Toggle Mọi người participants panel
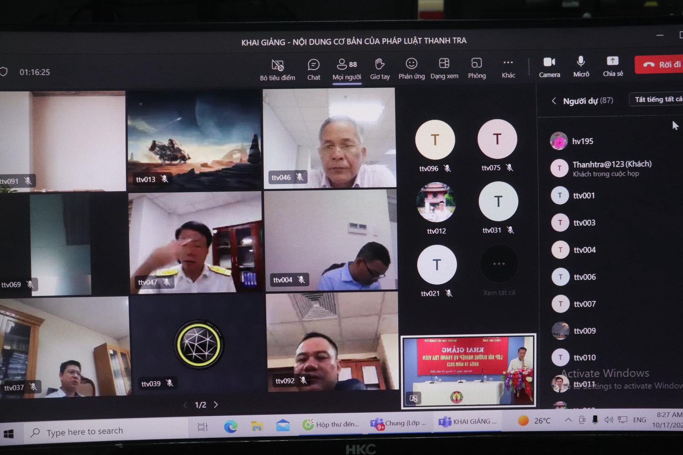Image resolution: width=683 pixels, height=455 pixels. 347,69
